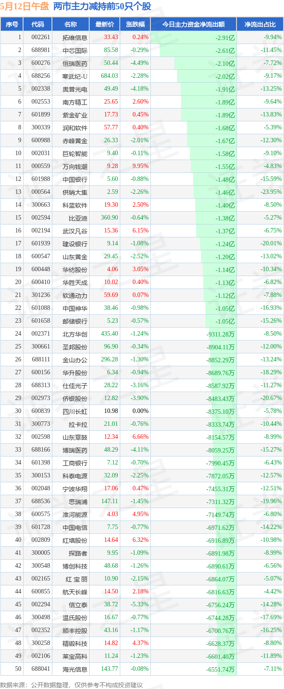This screenshot has height=689, width=284.
Task: Select stock name 中国银行
Action: point(75,179)
